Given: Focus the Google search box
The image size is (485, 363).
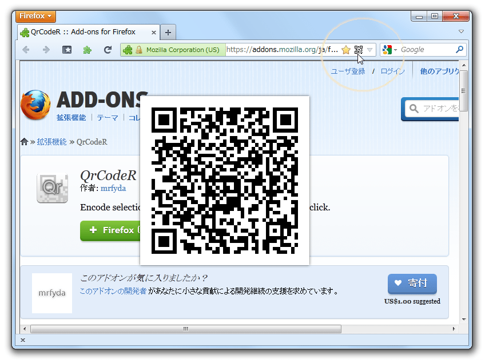Looking at the screenshot, I should pyautogui.click(x=426, y=50).
